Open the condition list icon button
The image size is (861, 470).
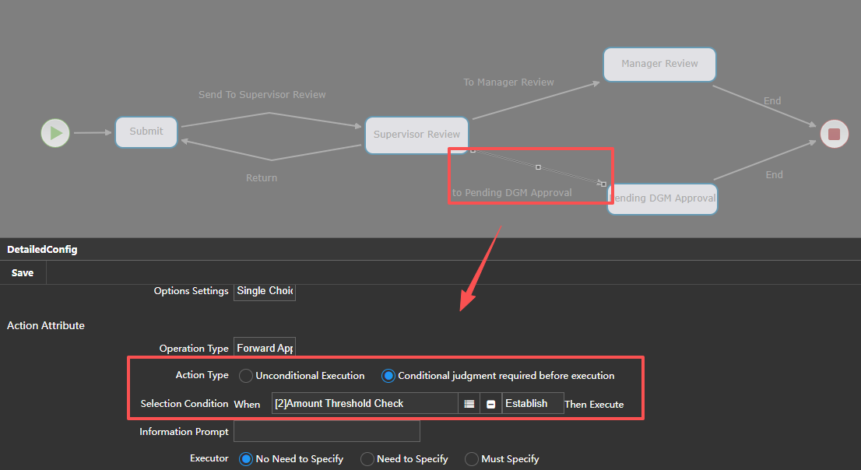coord(469,404)
